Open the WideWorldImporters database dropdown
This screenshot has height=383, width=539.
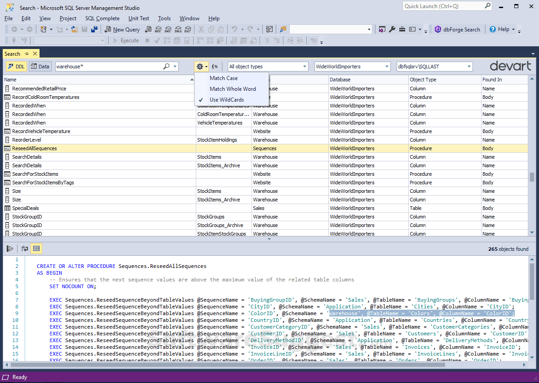pos(387,66)
